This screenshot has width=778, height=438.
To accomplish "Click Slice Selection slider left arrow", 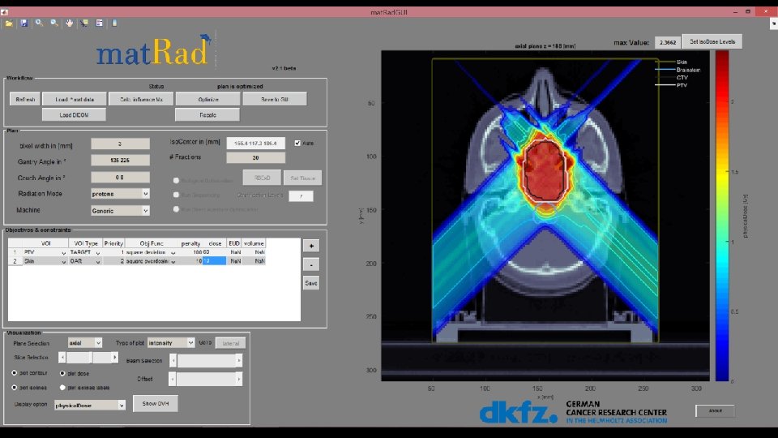I will (x=62, y=357).
